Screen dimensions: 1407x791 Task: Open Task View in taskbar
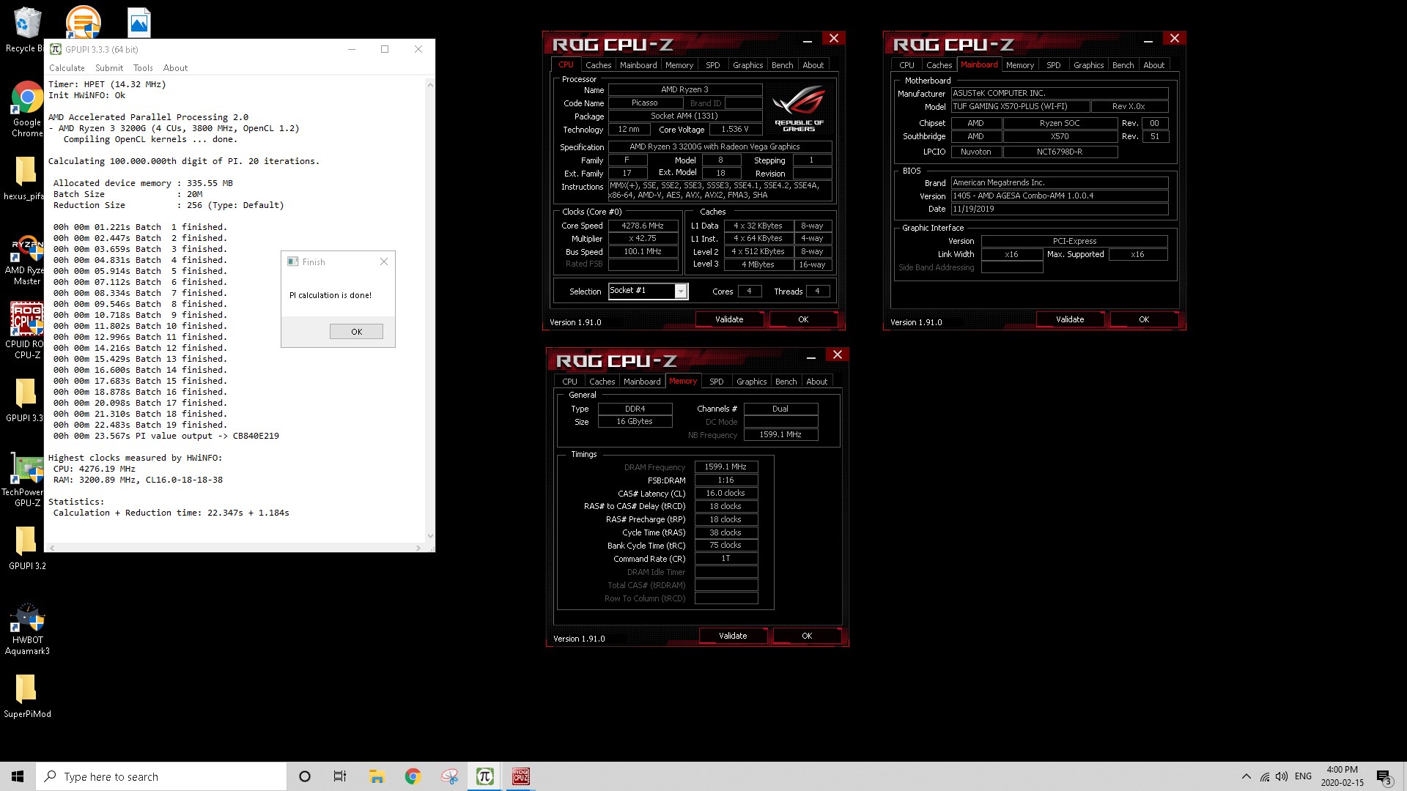340,776
